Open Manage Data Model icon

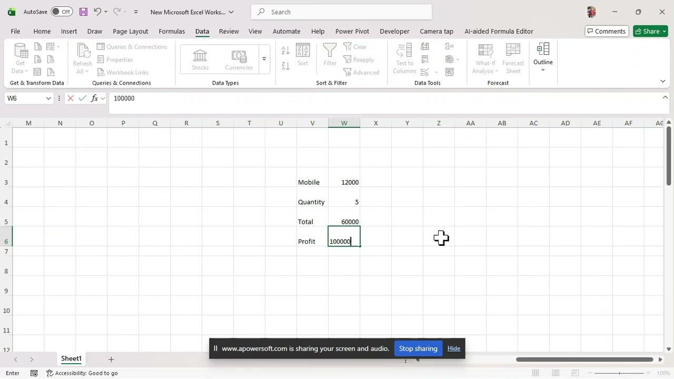(449, 72)
